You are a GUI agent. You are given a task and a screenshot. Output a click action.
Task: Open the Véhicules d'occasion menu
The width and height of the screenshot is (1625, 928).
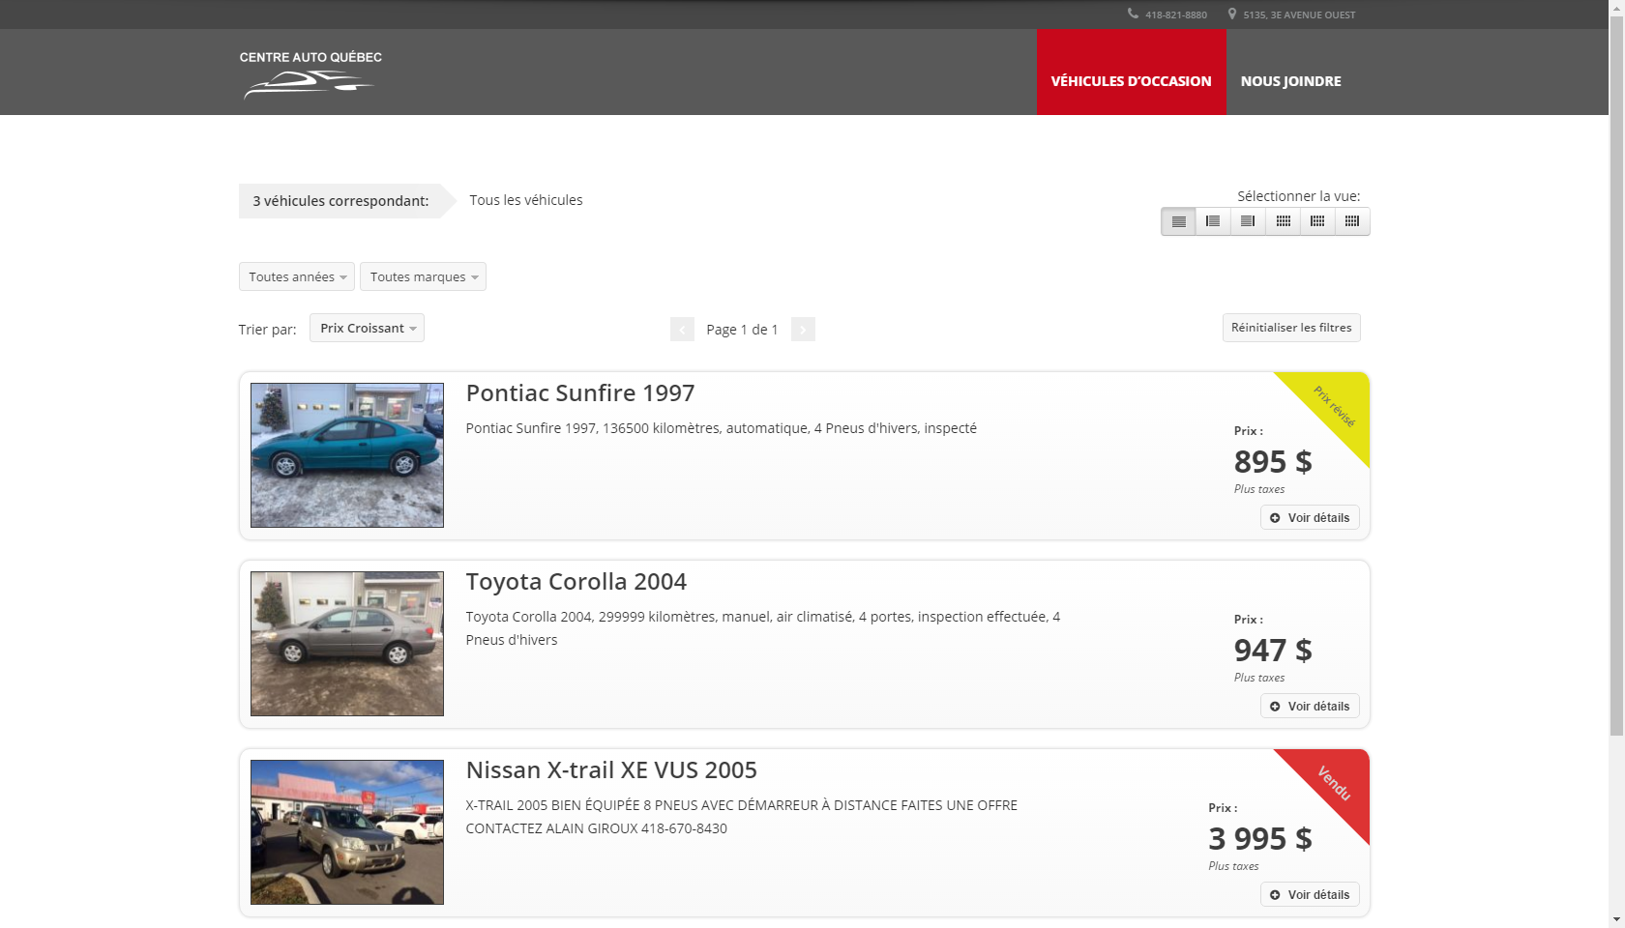coord(1131,72)
